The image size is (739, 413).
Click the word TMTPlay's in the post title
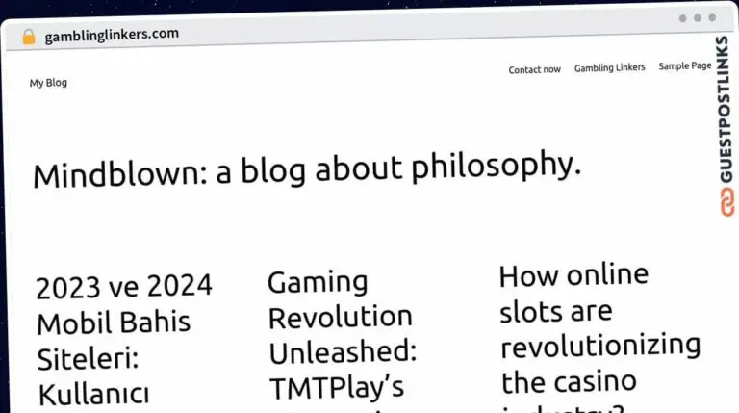pos(336,387)
